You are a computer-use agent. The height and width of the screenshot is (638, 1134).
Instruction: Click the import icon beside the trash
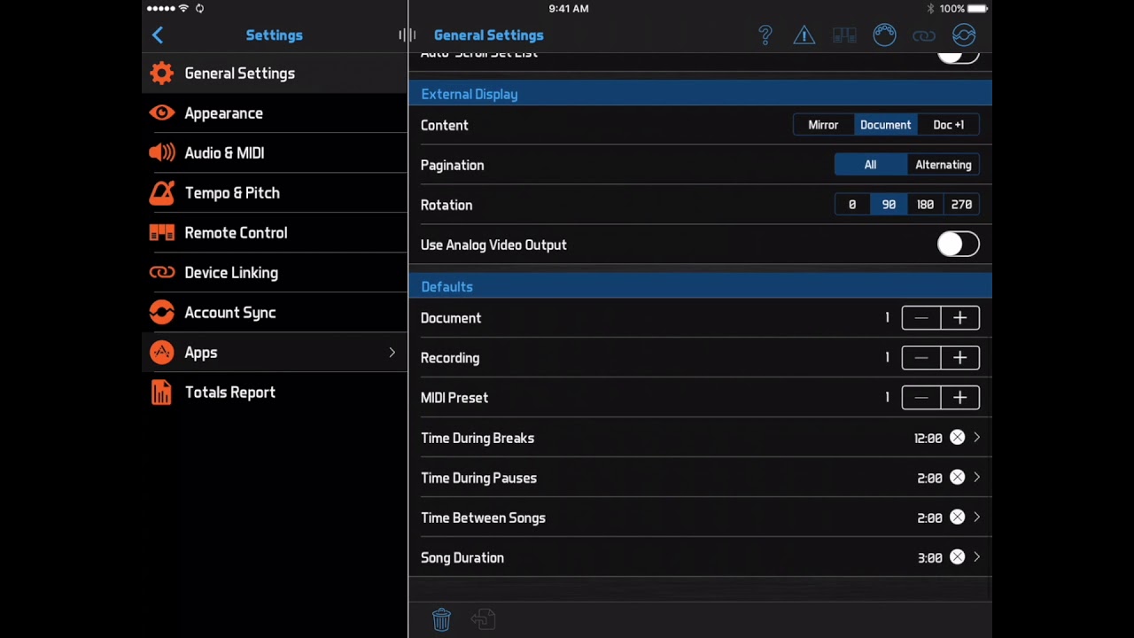click(483, 619)
